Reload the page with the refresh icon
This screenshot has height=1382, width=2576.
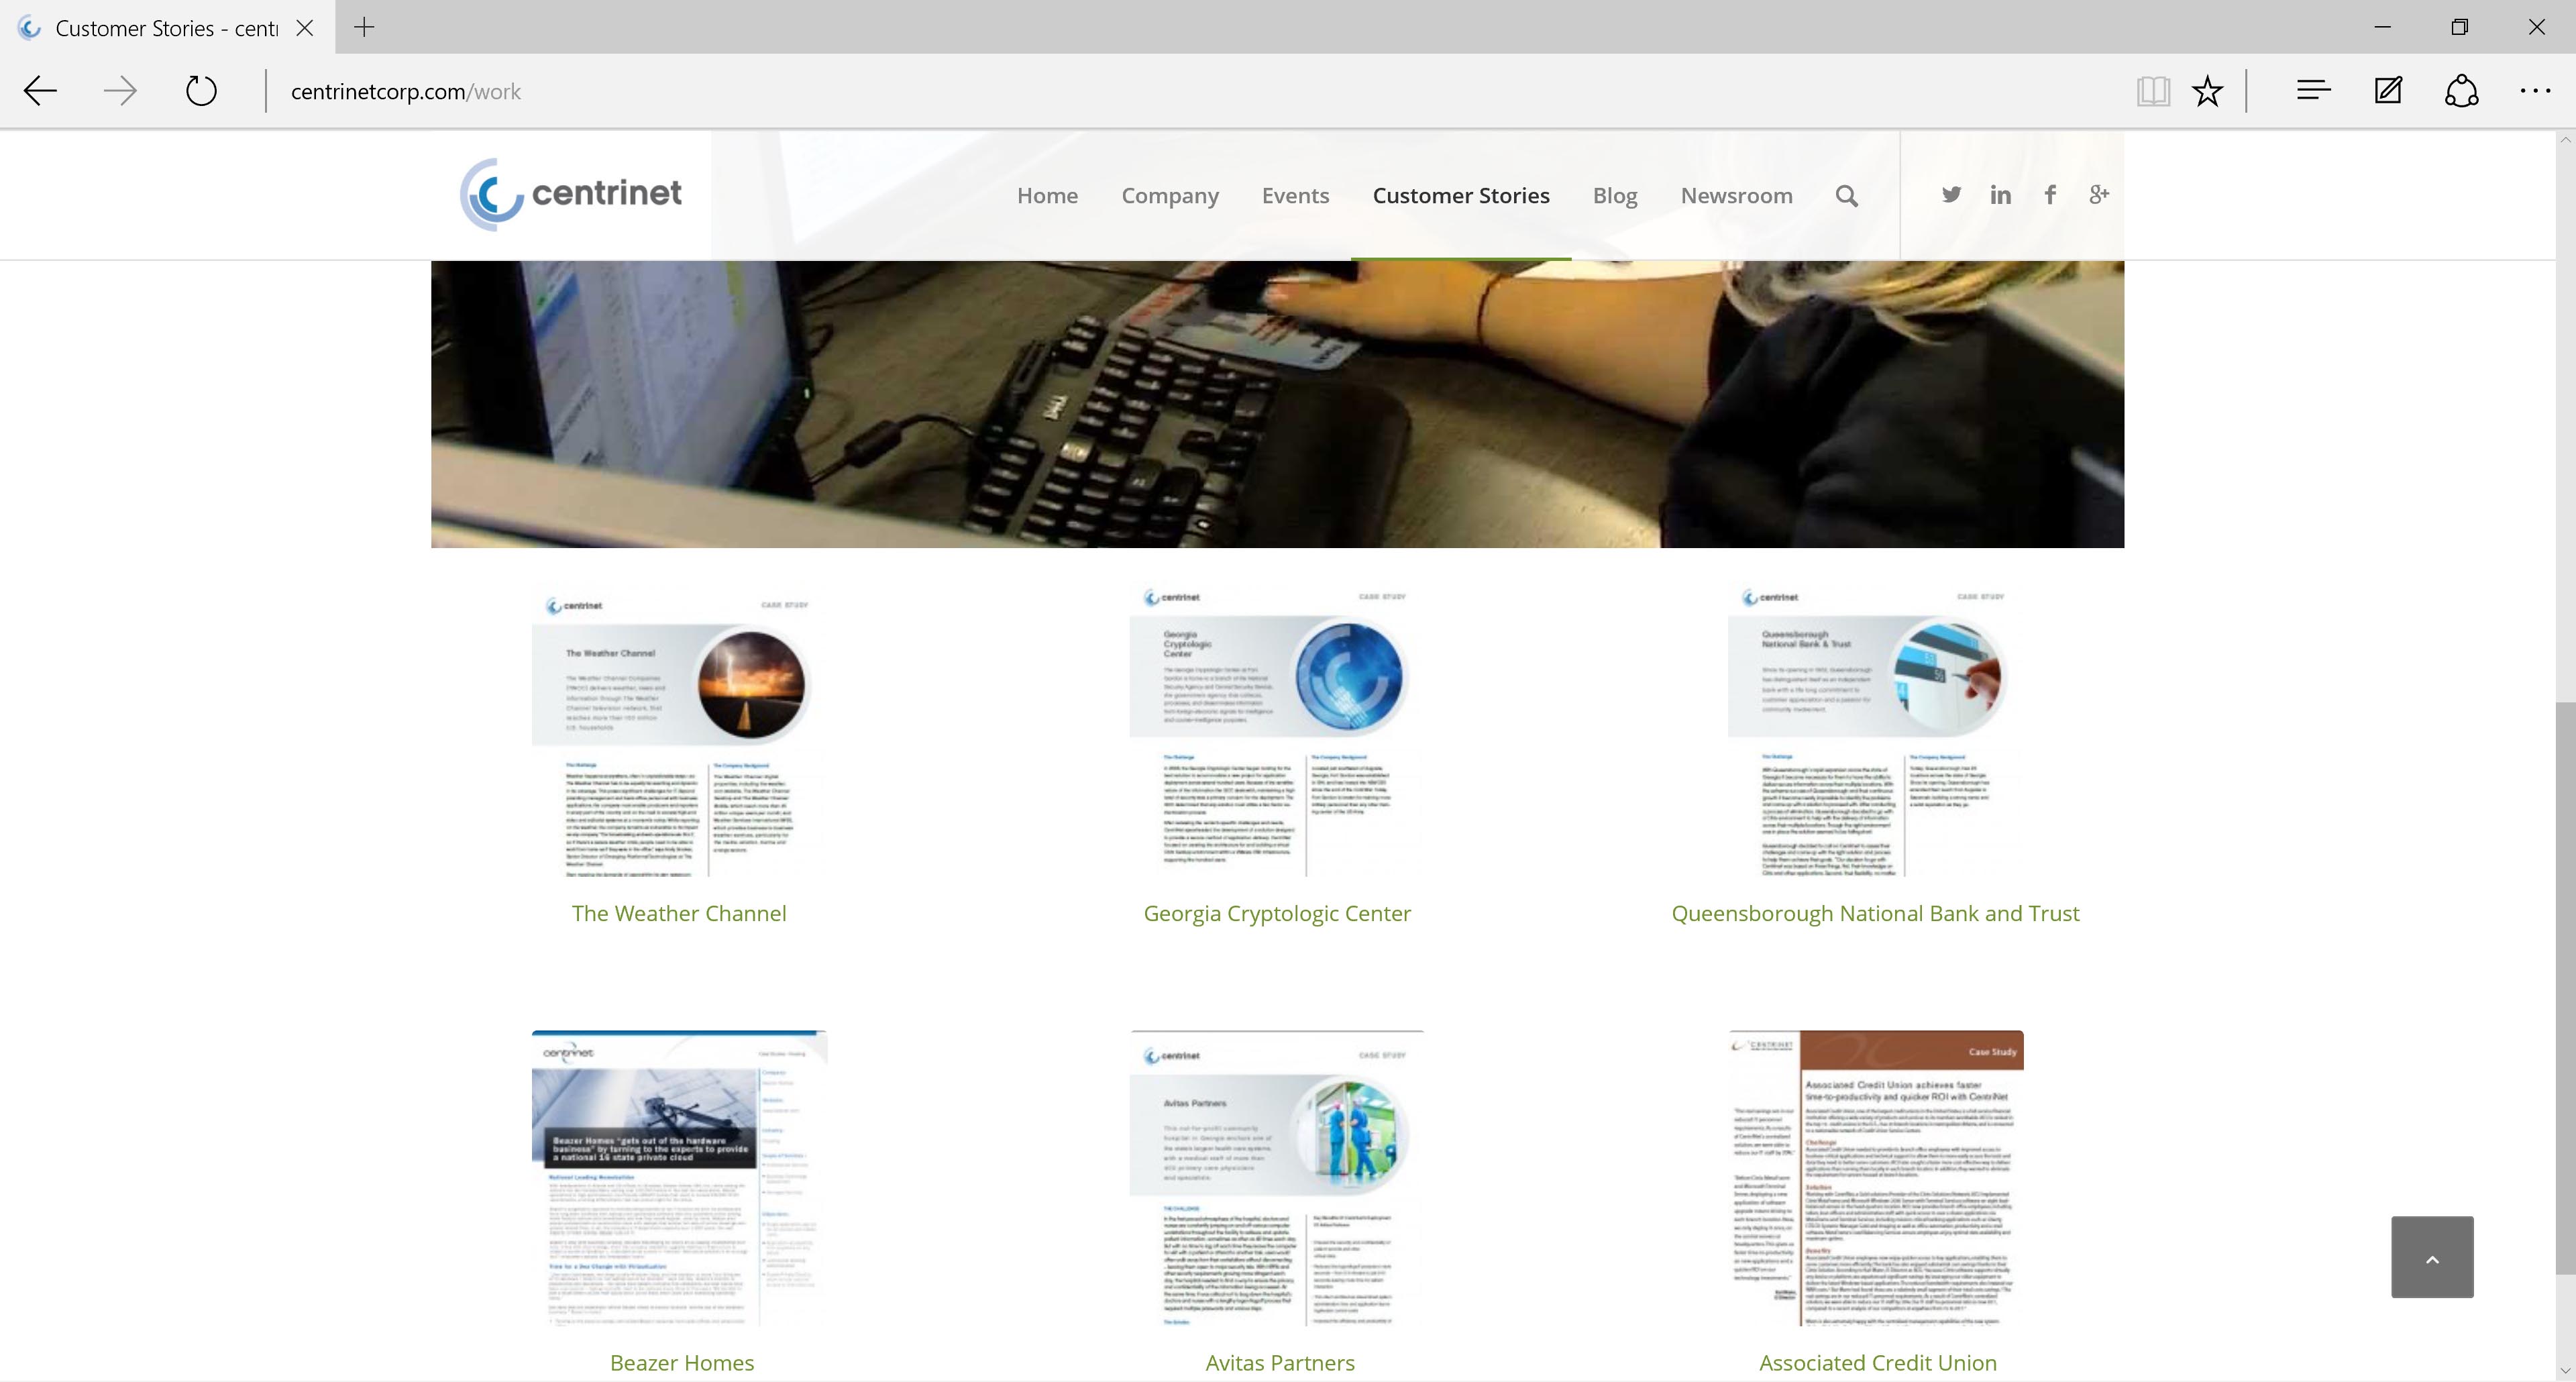[201, 91]
